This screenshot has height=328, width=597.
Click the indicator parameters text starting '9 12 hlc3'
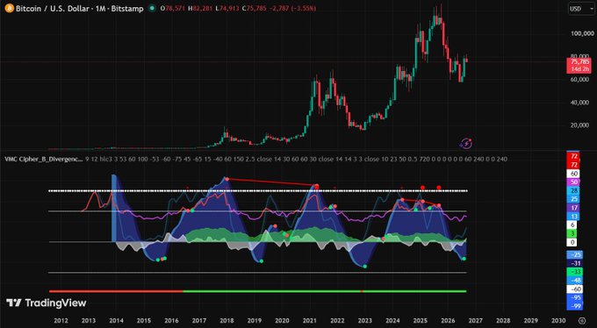pyautogui.click(x=296, y=159)
